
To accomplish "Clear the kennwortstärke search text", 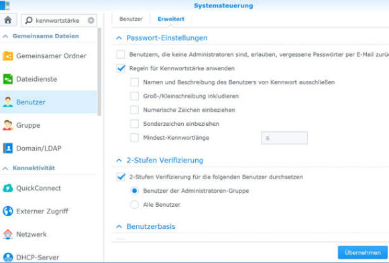I will (91, 20).
